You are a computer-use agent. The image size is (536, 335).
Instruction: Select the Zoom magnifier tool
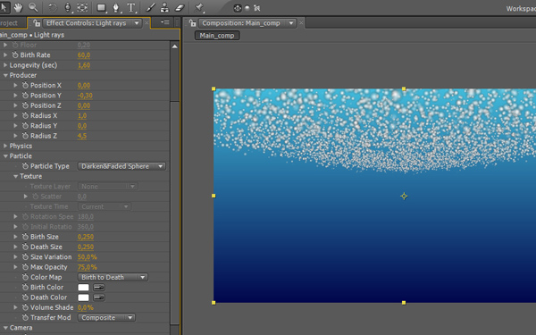pos(33,7)
